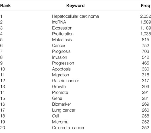
Task: Click frequency value 465 for Progression
Action: [145, 63]
